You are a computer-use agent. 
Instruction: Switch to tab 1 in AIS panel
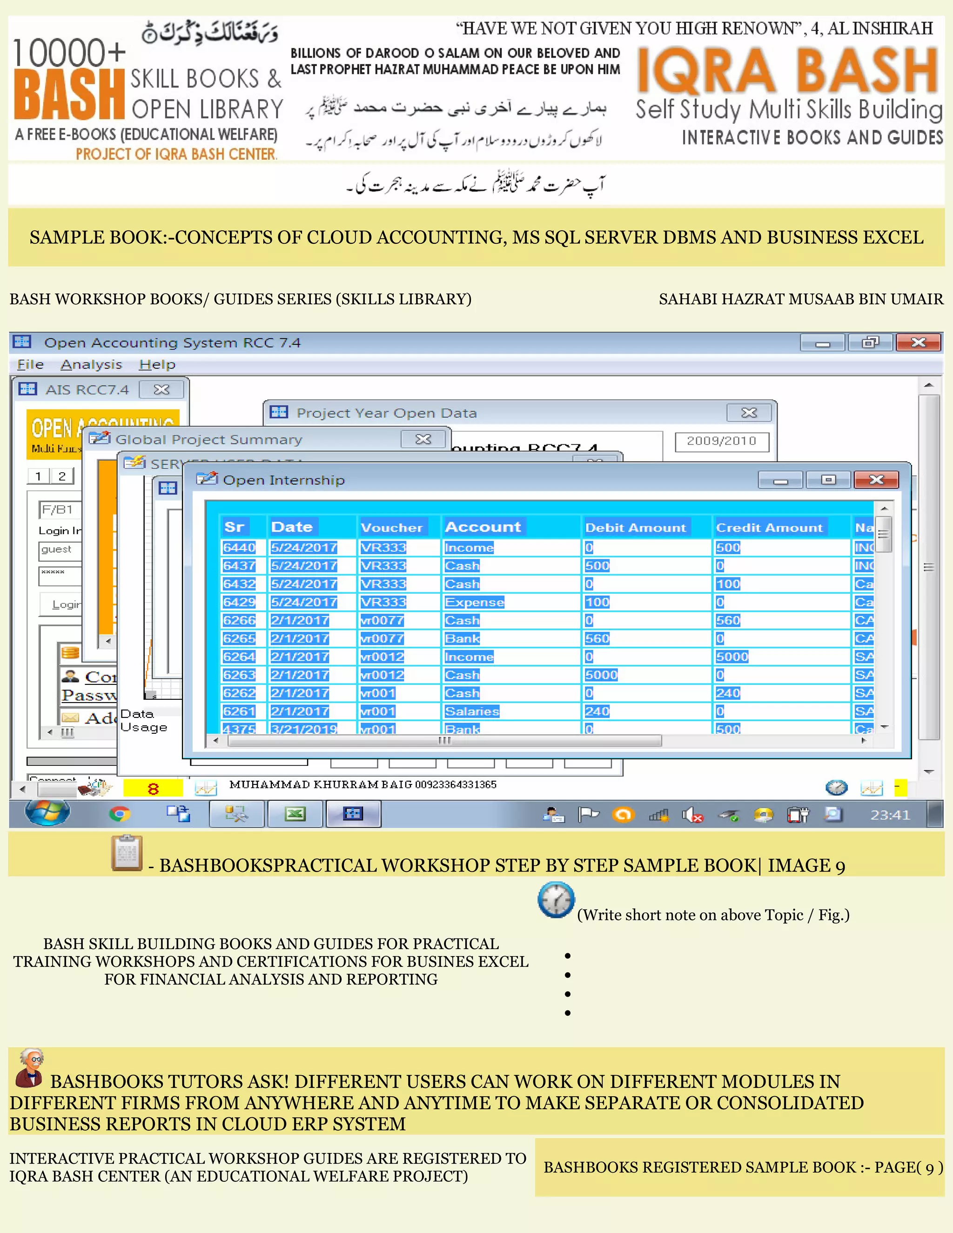(x=39, y=476)
